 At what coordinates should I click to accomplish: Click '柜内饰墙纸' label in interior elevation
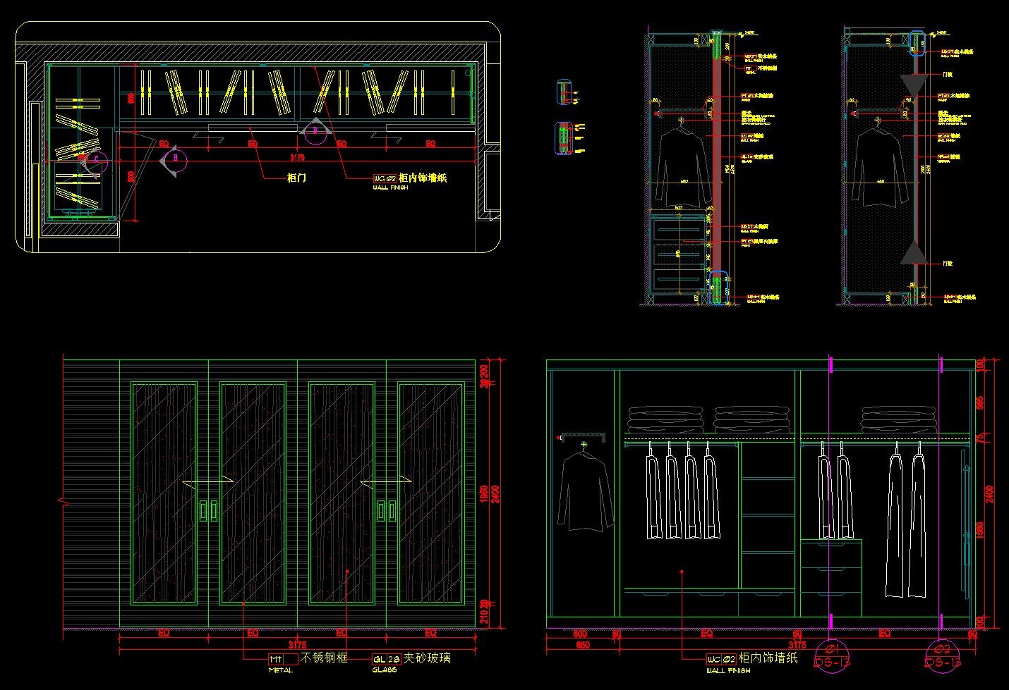768,658
